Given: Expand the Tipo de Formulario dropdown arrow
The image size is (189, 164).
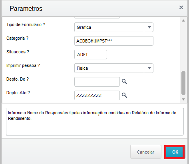Looking at the screenshot, I should click(x=149, y=27).
